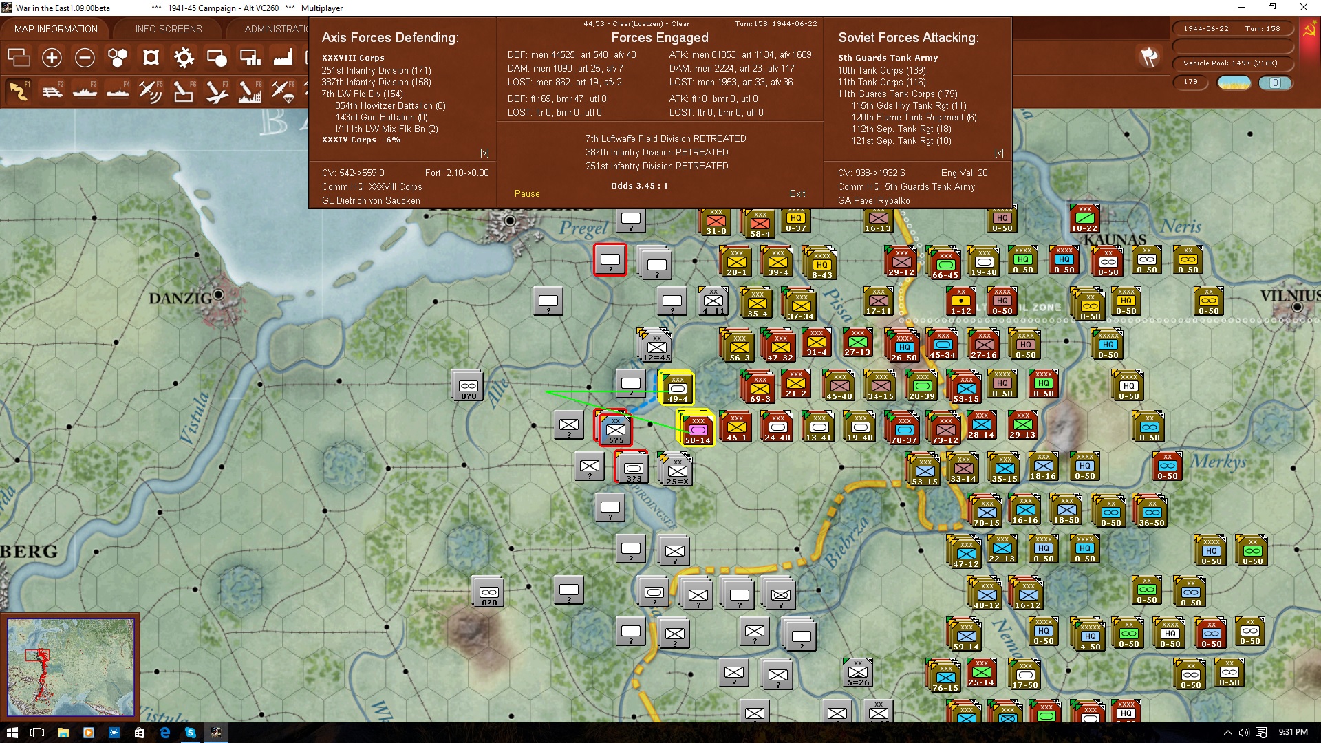Toggle the counter bar-chart supply icon
This screenshot has height=743, width=1321.
tap(250, 58)
